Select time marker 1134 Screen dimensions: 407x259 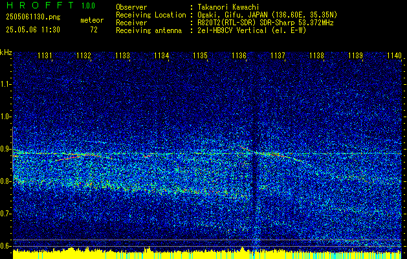coord(162,55)
